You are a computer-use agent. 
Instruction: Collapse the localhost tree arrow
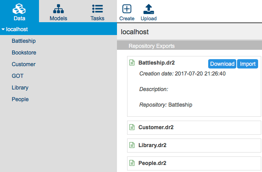pyautogui.click(x=3, y=29)
